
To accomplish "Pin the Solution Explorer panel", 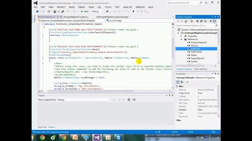I will click(215, 17).
